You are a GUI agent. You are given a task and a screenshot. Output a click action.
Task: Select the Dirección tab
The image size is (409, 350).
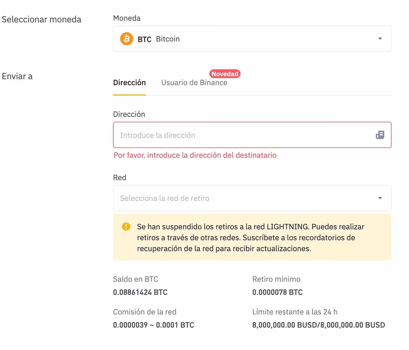pyautogui.click(x=129, y=82)
